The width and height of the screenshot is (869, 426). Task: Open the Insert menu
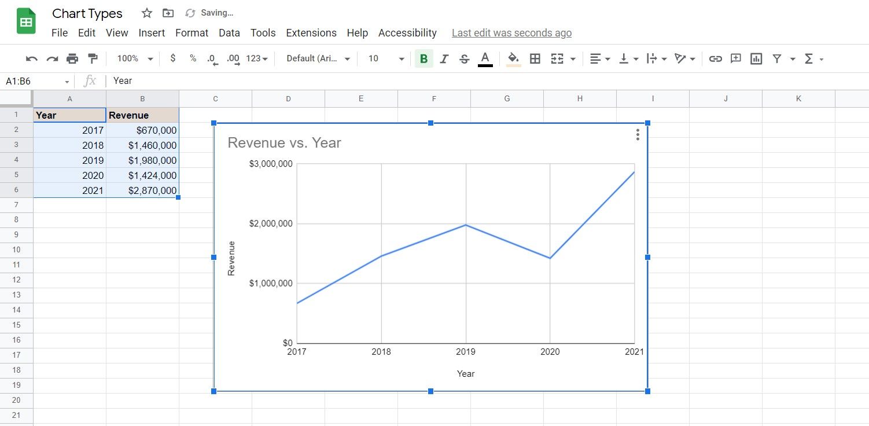(x=152, y=33)
